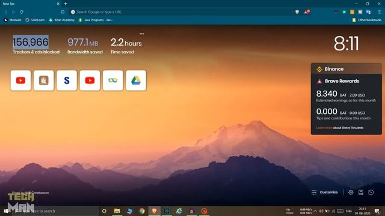The height and width of the screenshot is (216, 385).
Task: Open bookmarks via the bookmark-page icon
Action: tap(361, 192)
